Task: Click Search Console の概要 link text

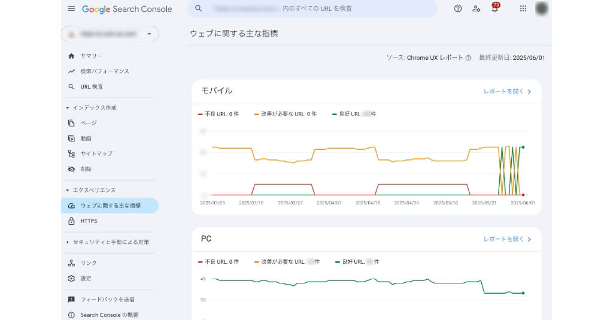Action: click(109, 315)
